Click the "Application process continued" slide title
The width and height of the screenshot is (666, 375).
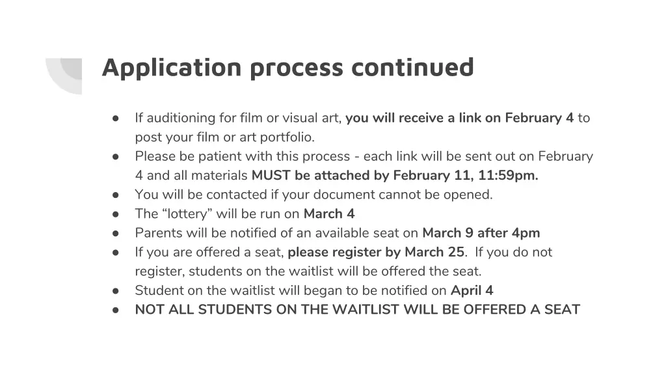click(x=287, y=67)
